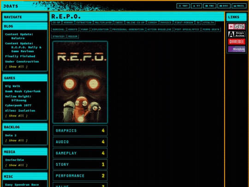Click the INDIE tag

point(119,23)
